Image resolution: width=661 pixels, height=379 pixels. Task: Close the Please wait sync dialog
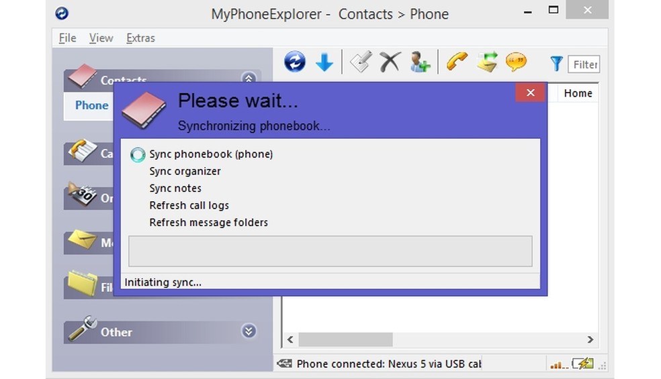point(530,93)
